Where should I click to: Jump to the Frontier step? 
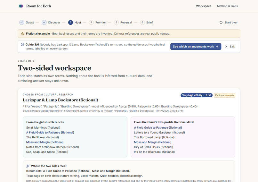101,22
